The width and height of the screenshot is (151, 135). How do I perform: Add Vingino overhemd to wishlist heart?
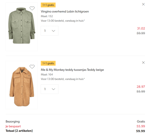pos(32,8)
